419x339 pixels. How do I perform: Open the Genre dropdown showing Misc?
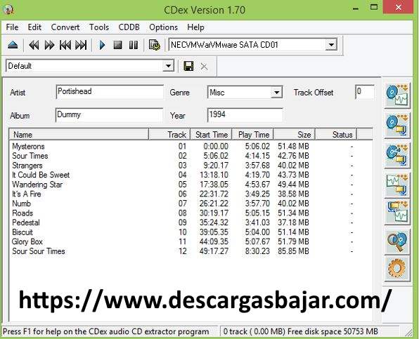[276, 93]
